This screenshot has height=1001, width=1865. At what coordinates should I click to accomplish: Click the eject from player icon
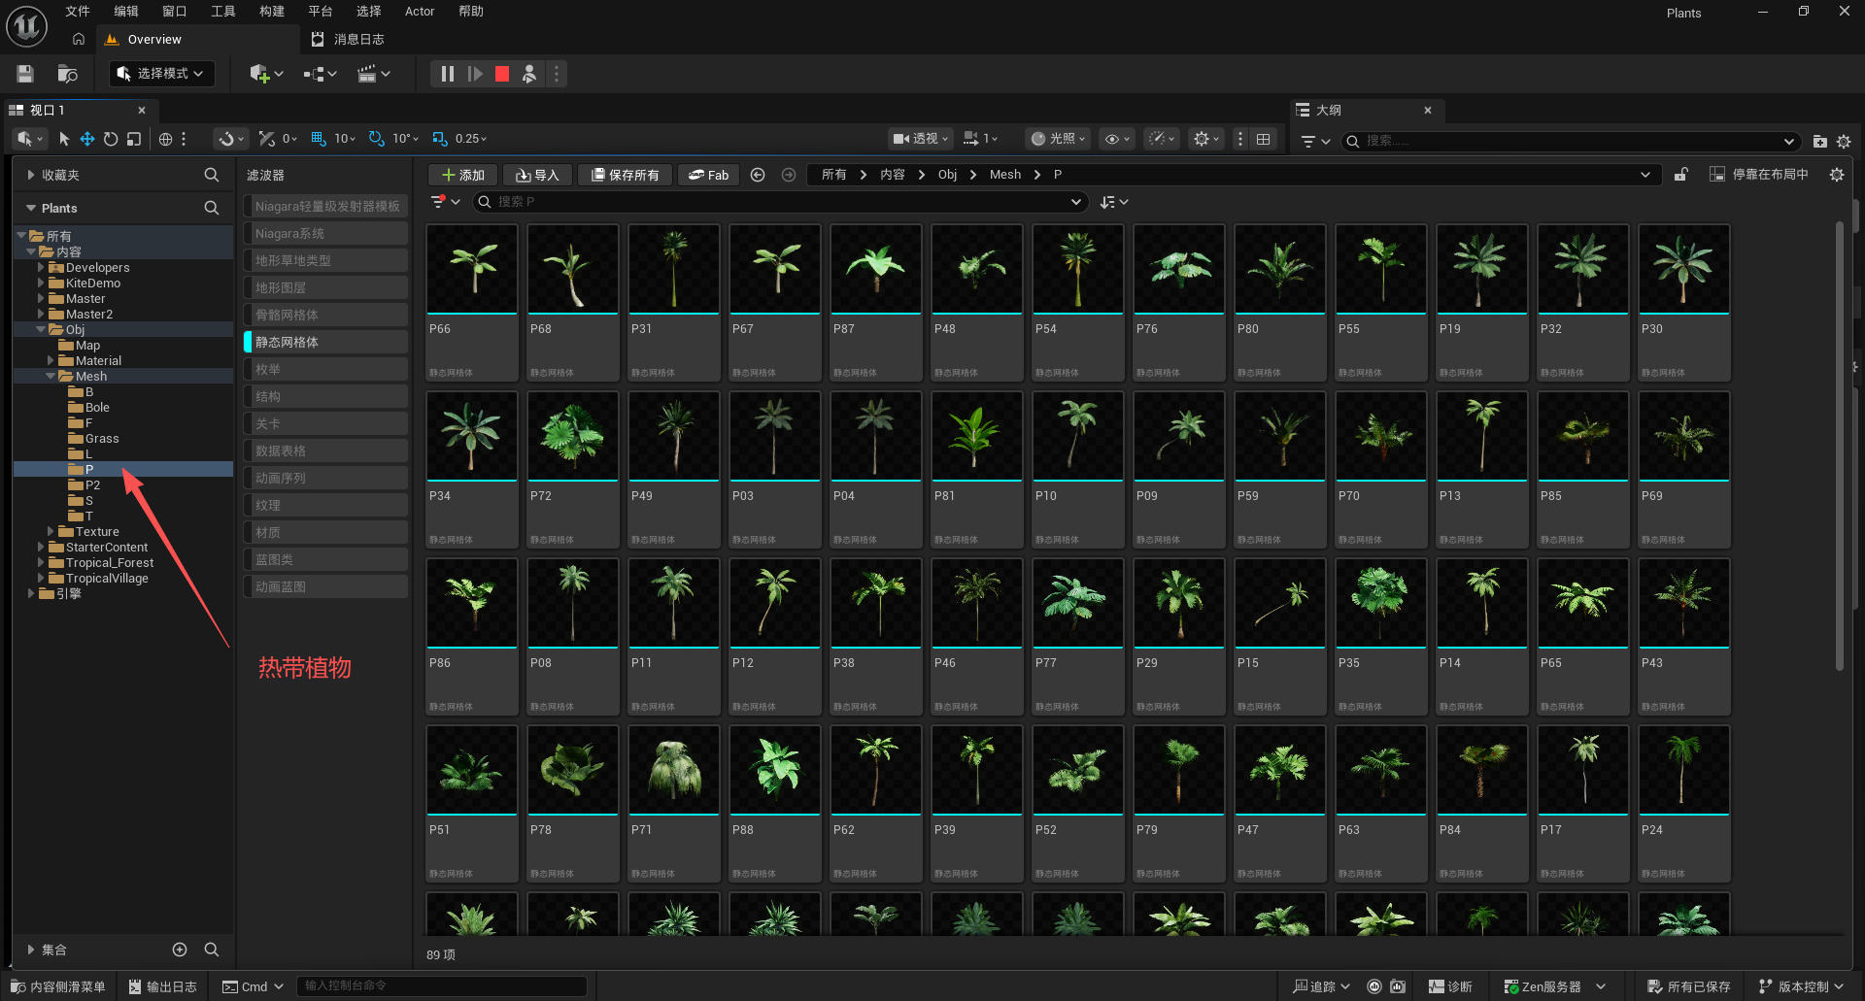pos(529,74)
